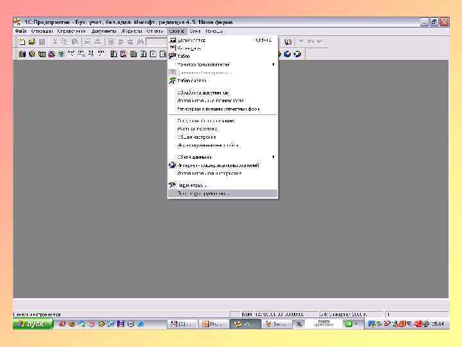Choose Обработка документов menu entry
462x347 pixels.
(x=223, y=93)
